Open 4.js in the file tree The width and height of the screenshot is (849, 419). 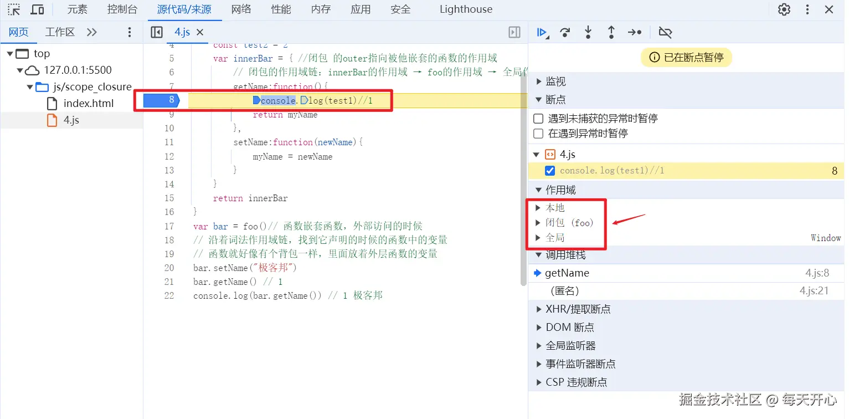pyautogui.click(x=71, y=120)
